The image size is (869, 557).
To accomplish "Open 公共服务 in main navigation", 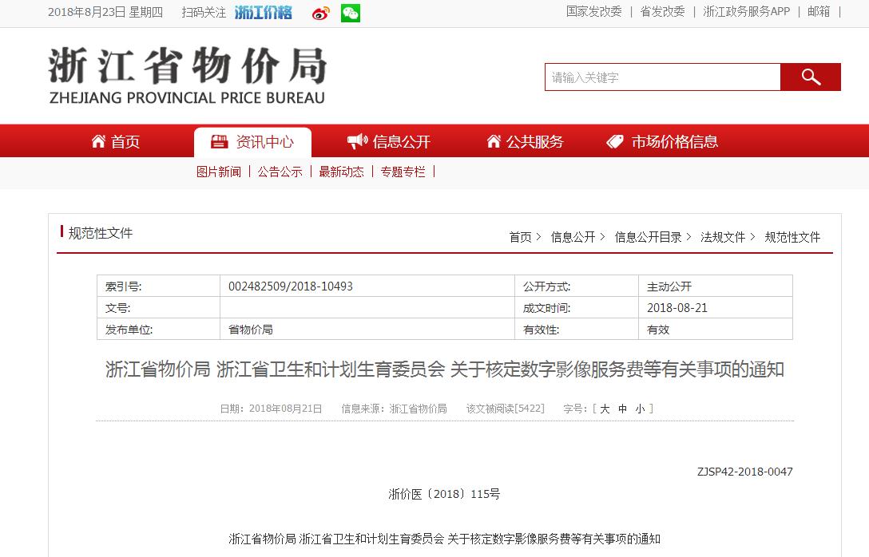I will [x=525, y=142].
